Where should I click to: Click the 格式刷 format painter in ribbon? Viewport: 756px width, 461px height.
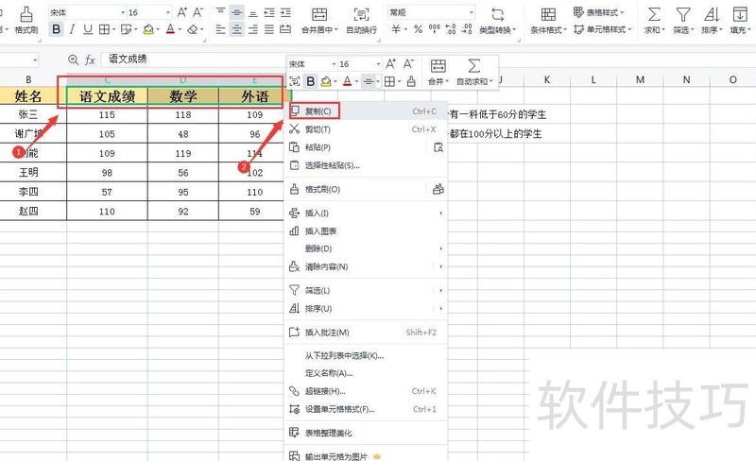click(x=26, y=20)
